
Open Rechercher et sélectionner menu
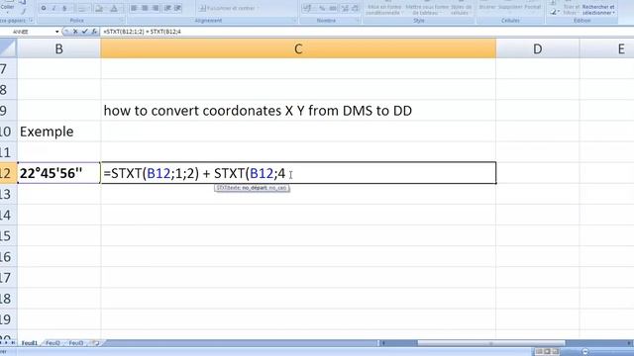tap(598, 9)
